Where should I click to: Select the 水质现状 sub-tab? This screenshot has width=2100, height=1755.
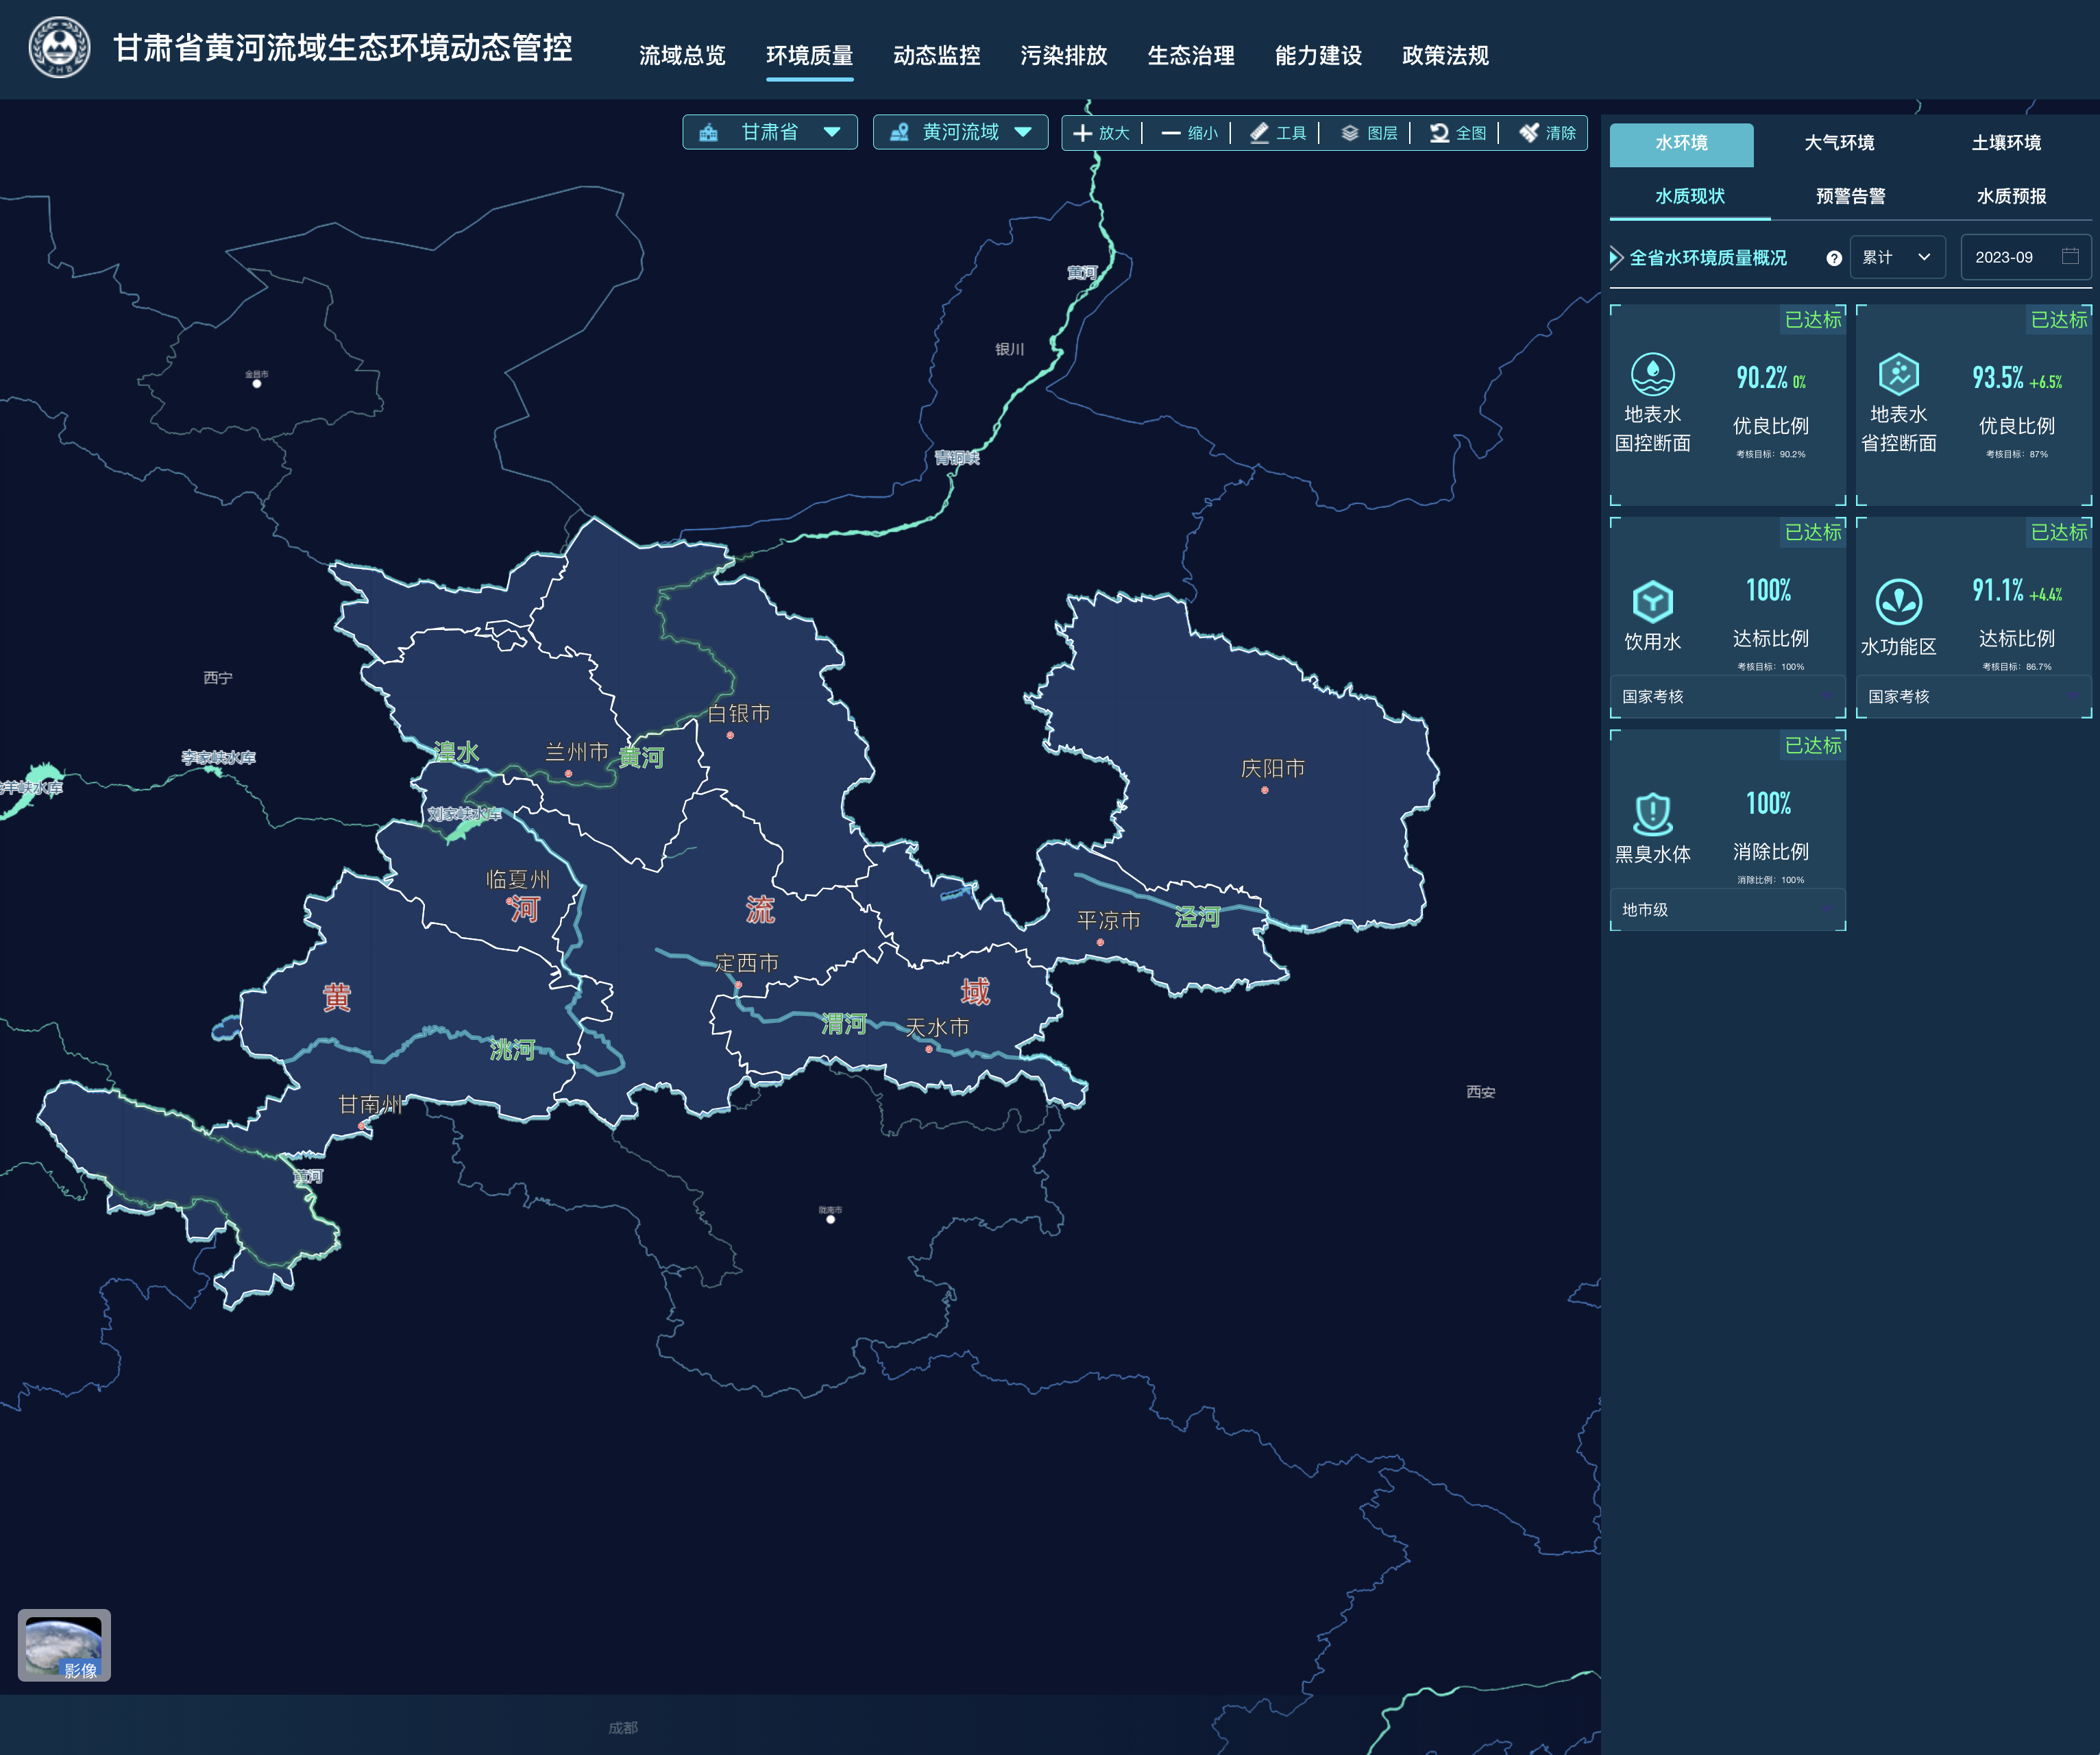click(1690, 196)
